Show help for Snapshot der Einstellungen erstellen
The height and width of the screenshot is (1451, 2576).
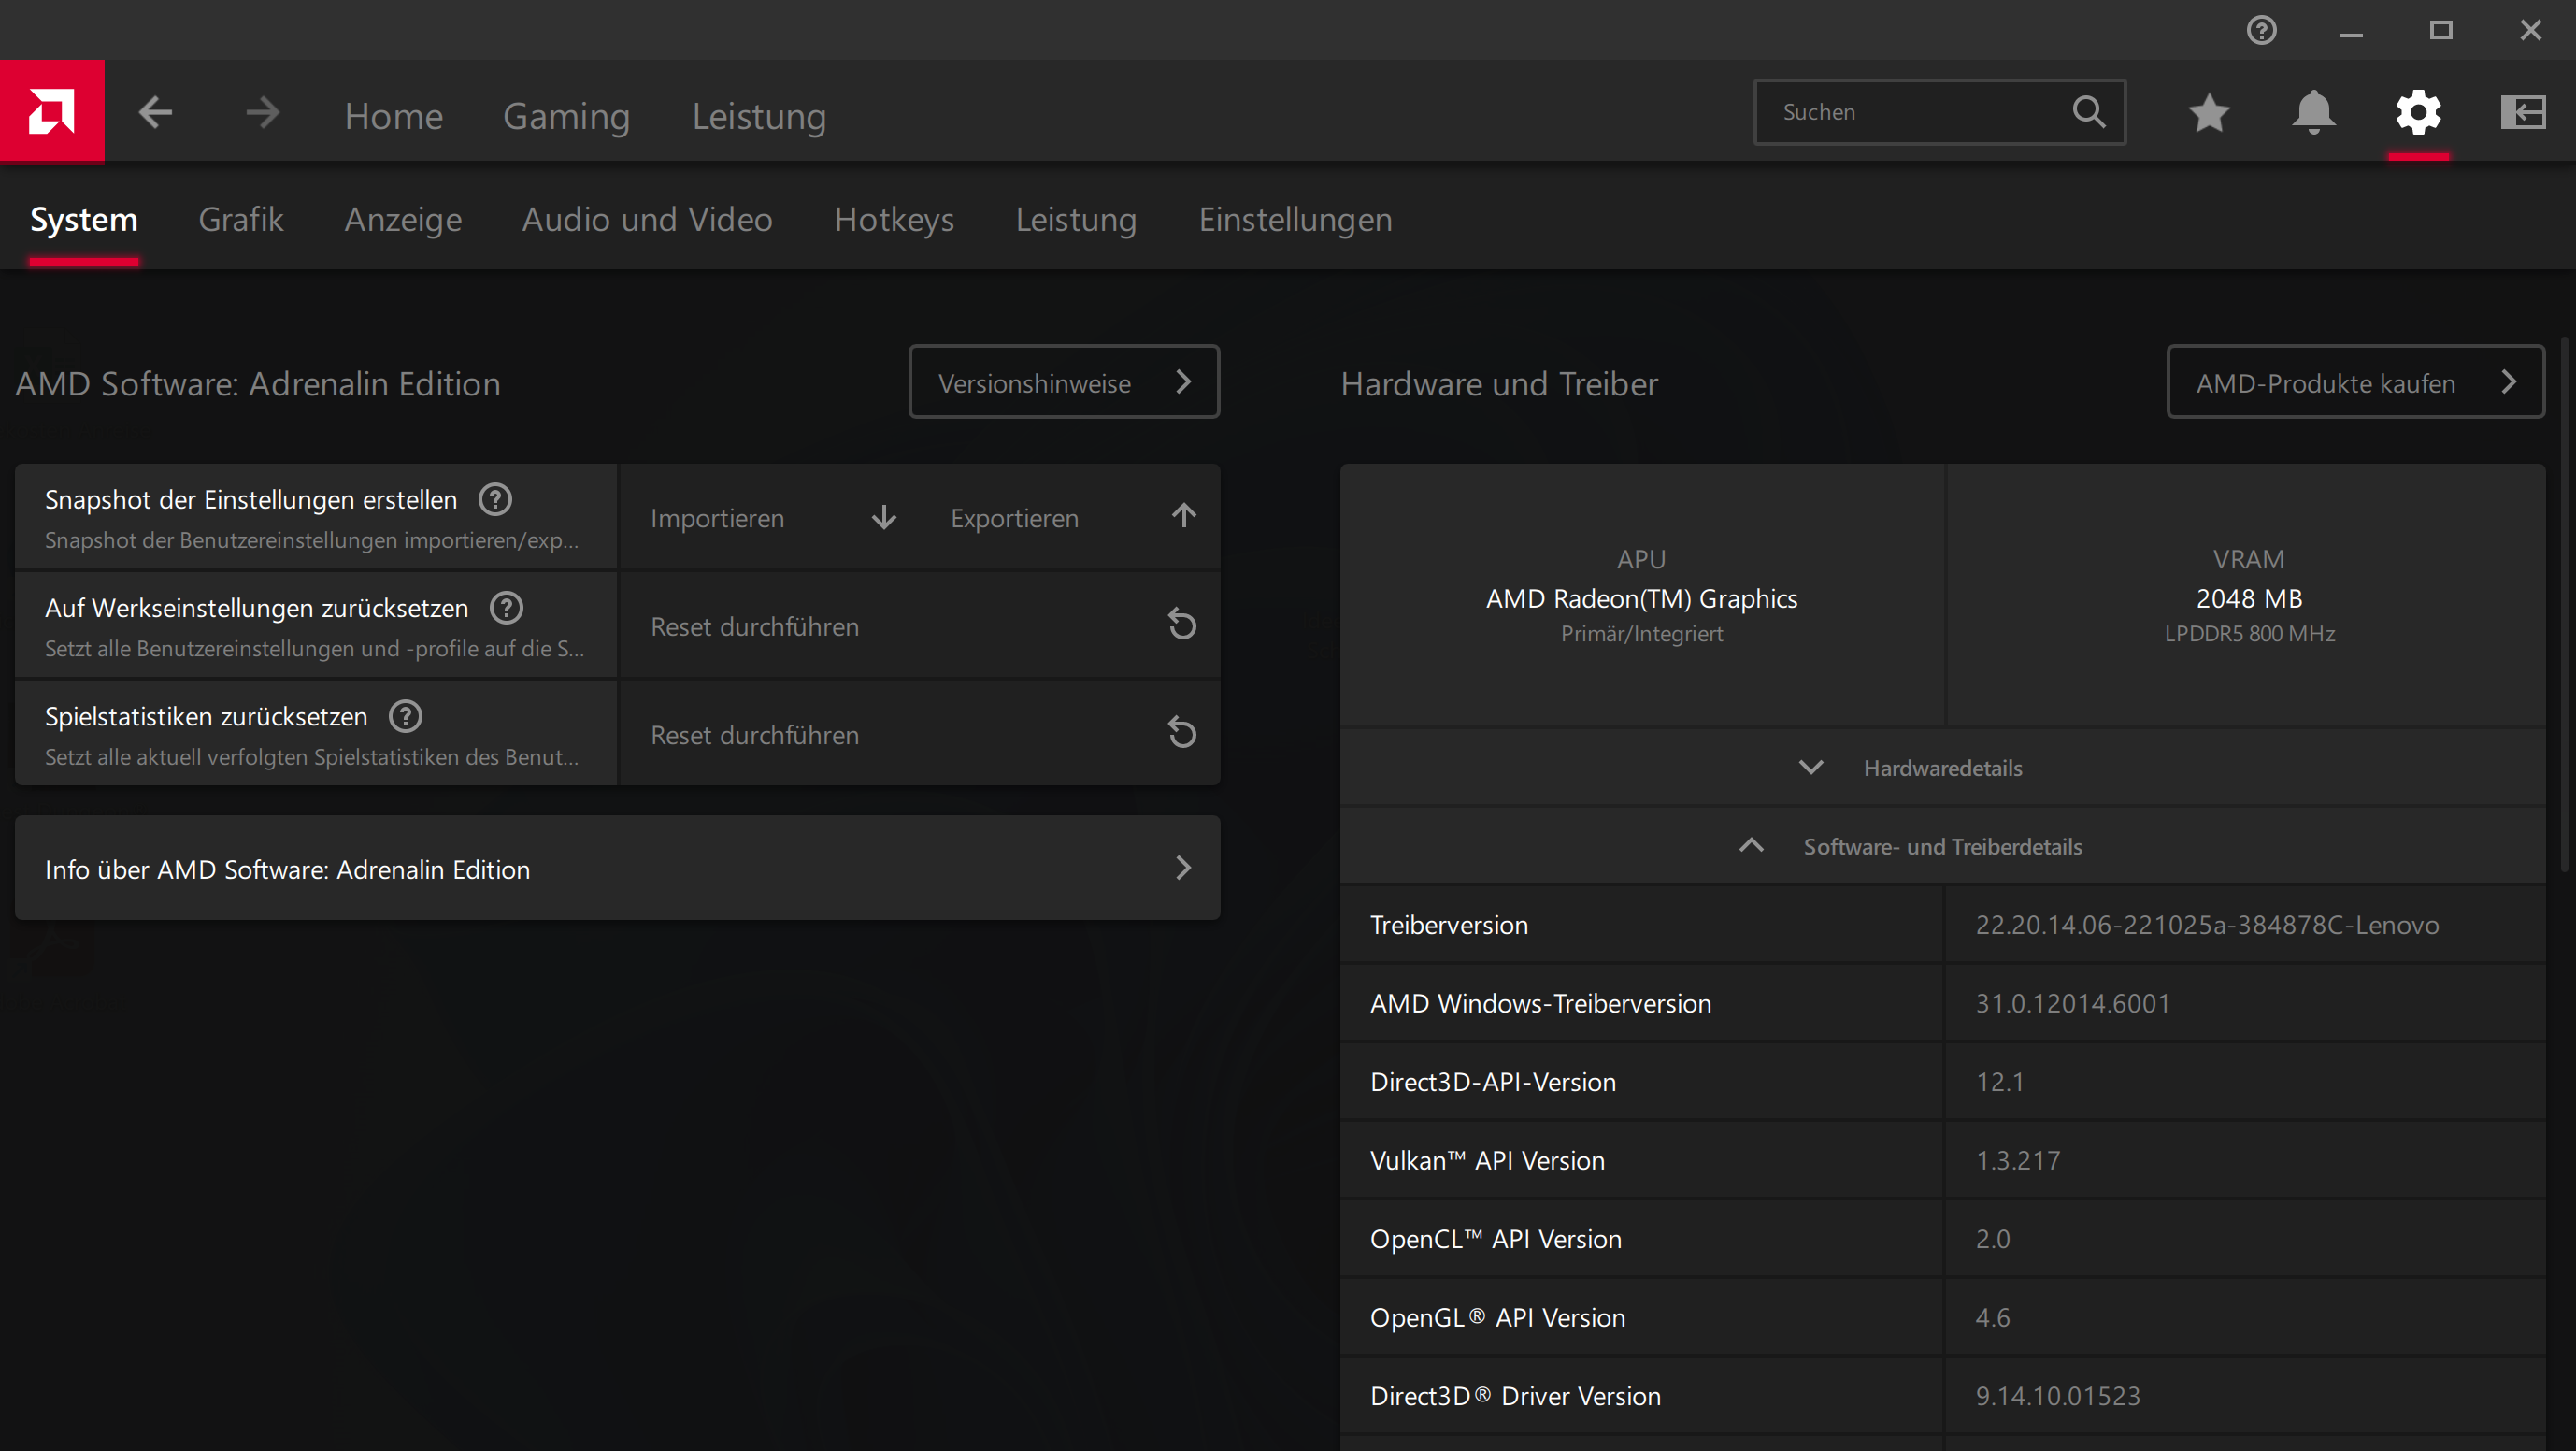pos(495,499)
